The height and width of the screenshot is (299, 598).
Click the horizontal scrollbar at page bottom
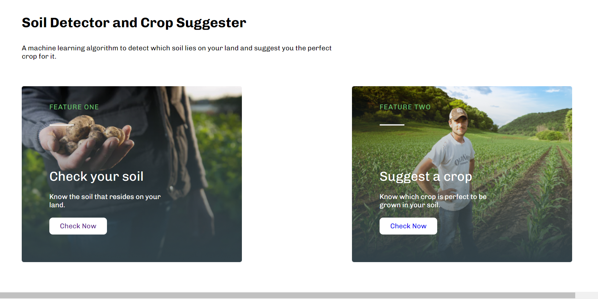click(287, 296)
